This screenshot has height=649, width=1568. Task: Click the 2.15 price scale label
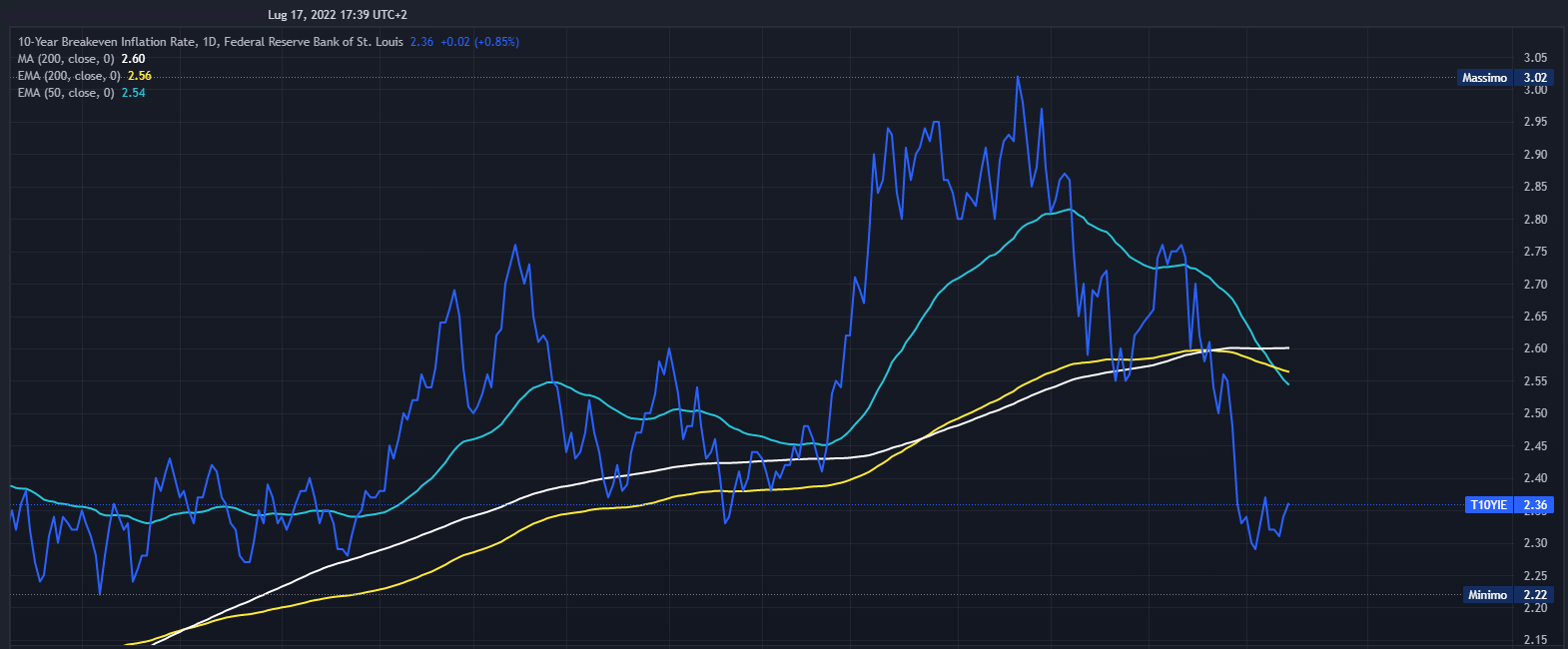coord(1535,640)
